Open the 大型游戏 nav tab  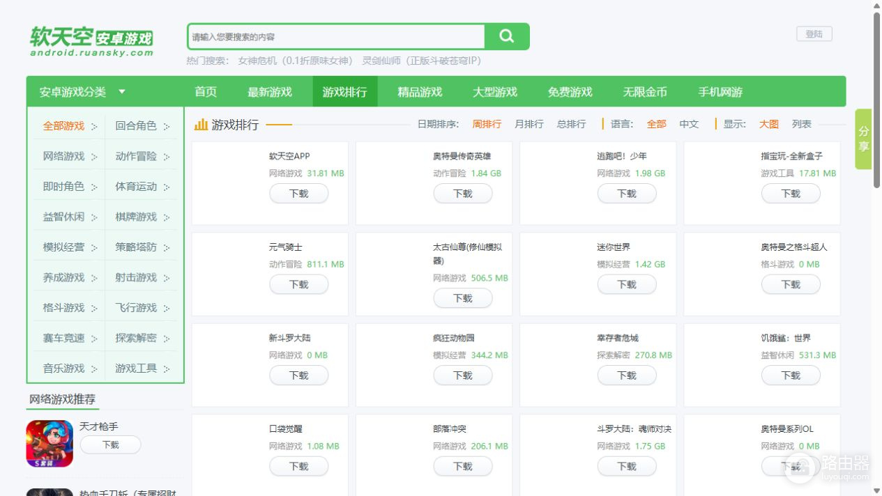click(495, 91)
